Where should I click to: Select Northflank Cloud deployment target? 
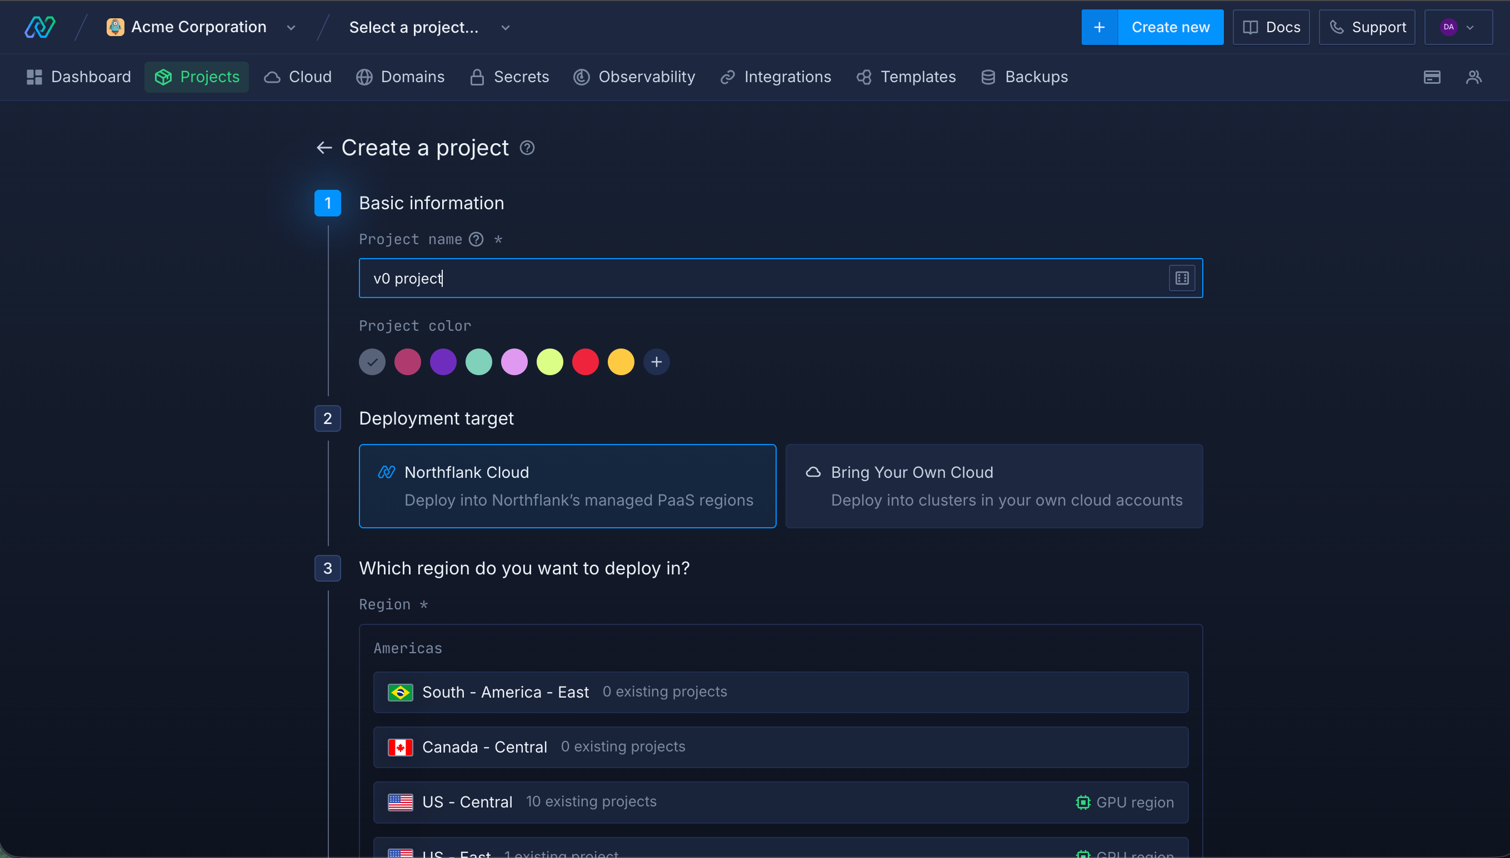tap(567, 486)
